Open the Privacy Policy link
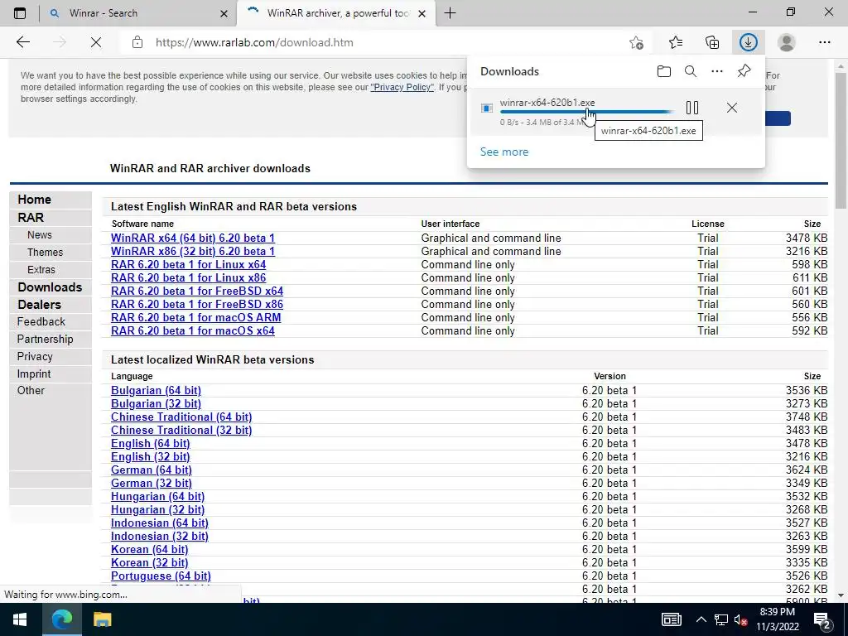The height and width of the screenshot is (636, 848). tap(402, 87)
